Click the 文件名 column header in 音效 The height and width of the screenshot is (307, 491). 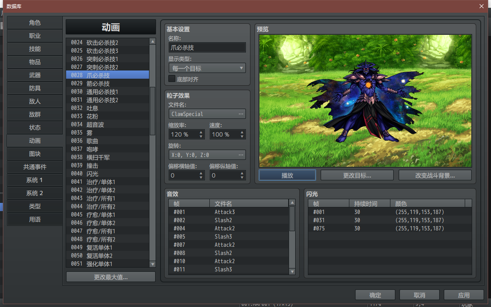[249, 204]
